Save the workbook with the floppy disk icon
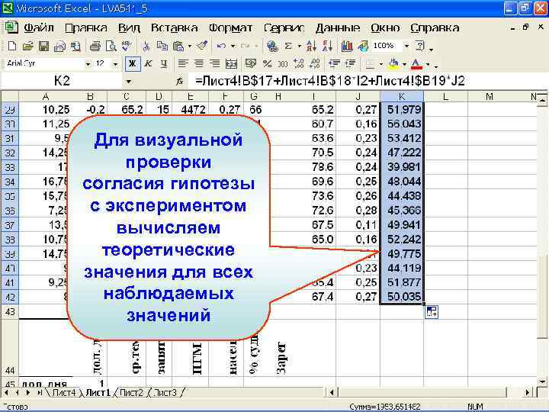 click(43, 46)
